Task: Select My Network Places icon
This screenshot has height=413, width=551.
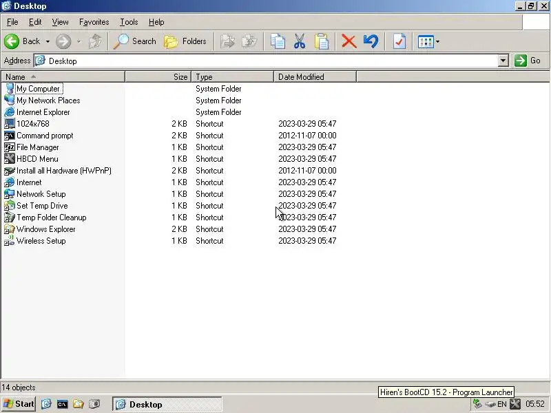Action: click(x=10, y=100)
